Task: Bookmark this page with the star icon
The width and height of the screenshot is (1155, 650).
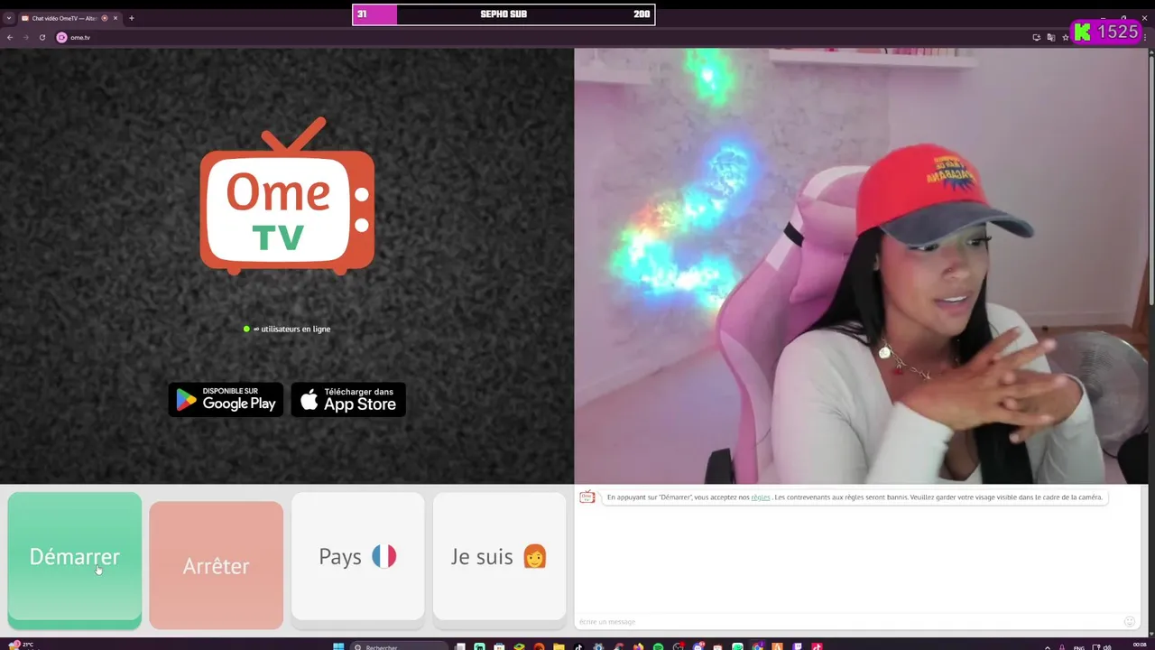Action: [x=1066, y=37]
